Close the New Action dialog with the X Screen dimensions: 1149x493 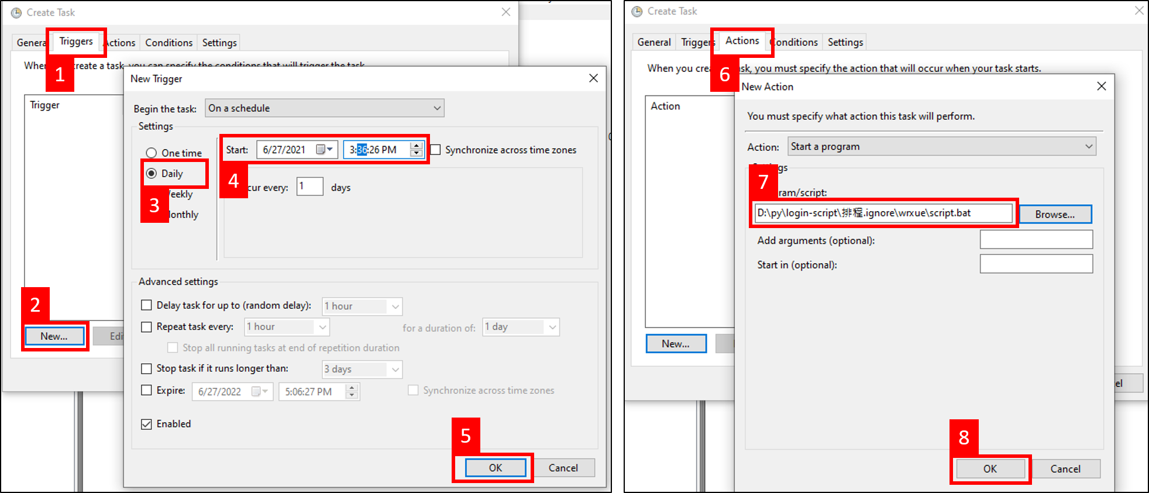1102,87
